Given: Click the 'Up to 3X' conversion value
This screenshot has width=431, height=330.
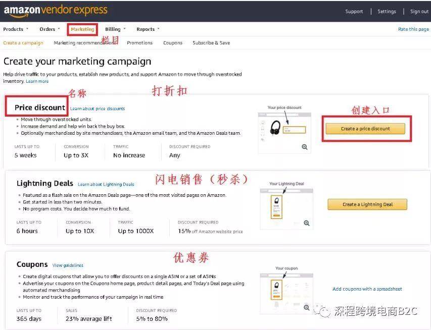Looking at the screenshot, I should tap(76, 155).
